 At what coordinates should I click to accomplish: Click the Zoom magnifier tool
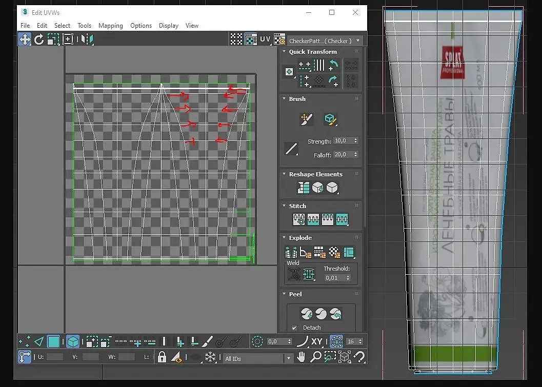point(316,357)
